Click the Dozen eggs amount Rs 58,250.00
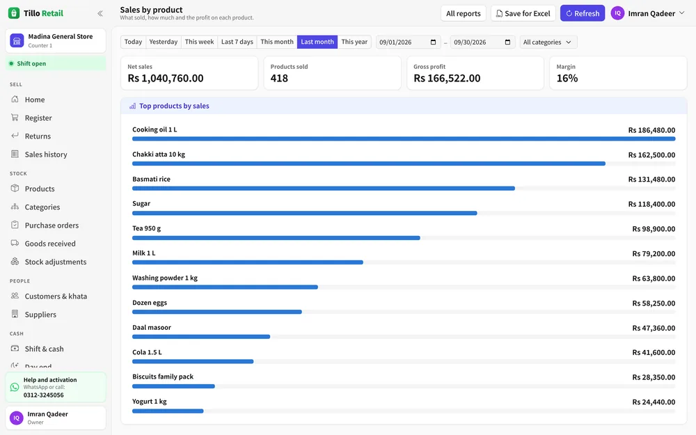This screenshot has width=696, height=435. tap(654, 303)
